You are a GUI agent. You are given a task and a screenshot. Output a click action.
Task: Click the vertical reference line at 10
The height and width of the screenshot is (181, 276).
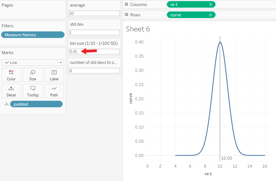220,98
